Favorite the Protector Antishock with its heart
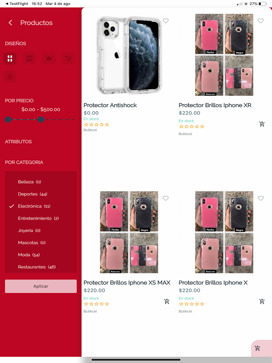The height and width of the screenshot is (363, 272). pos(166,21)
